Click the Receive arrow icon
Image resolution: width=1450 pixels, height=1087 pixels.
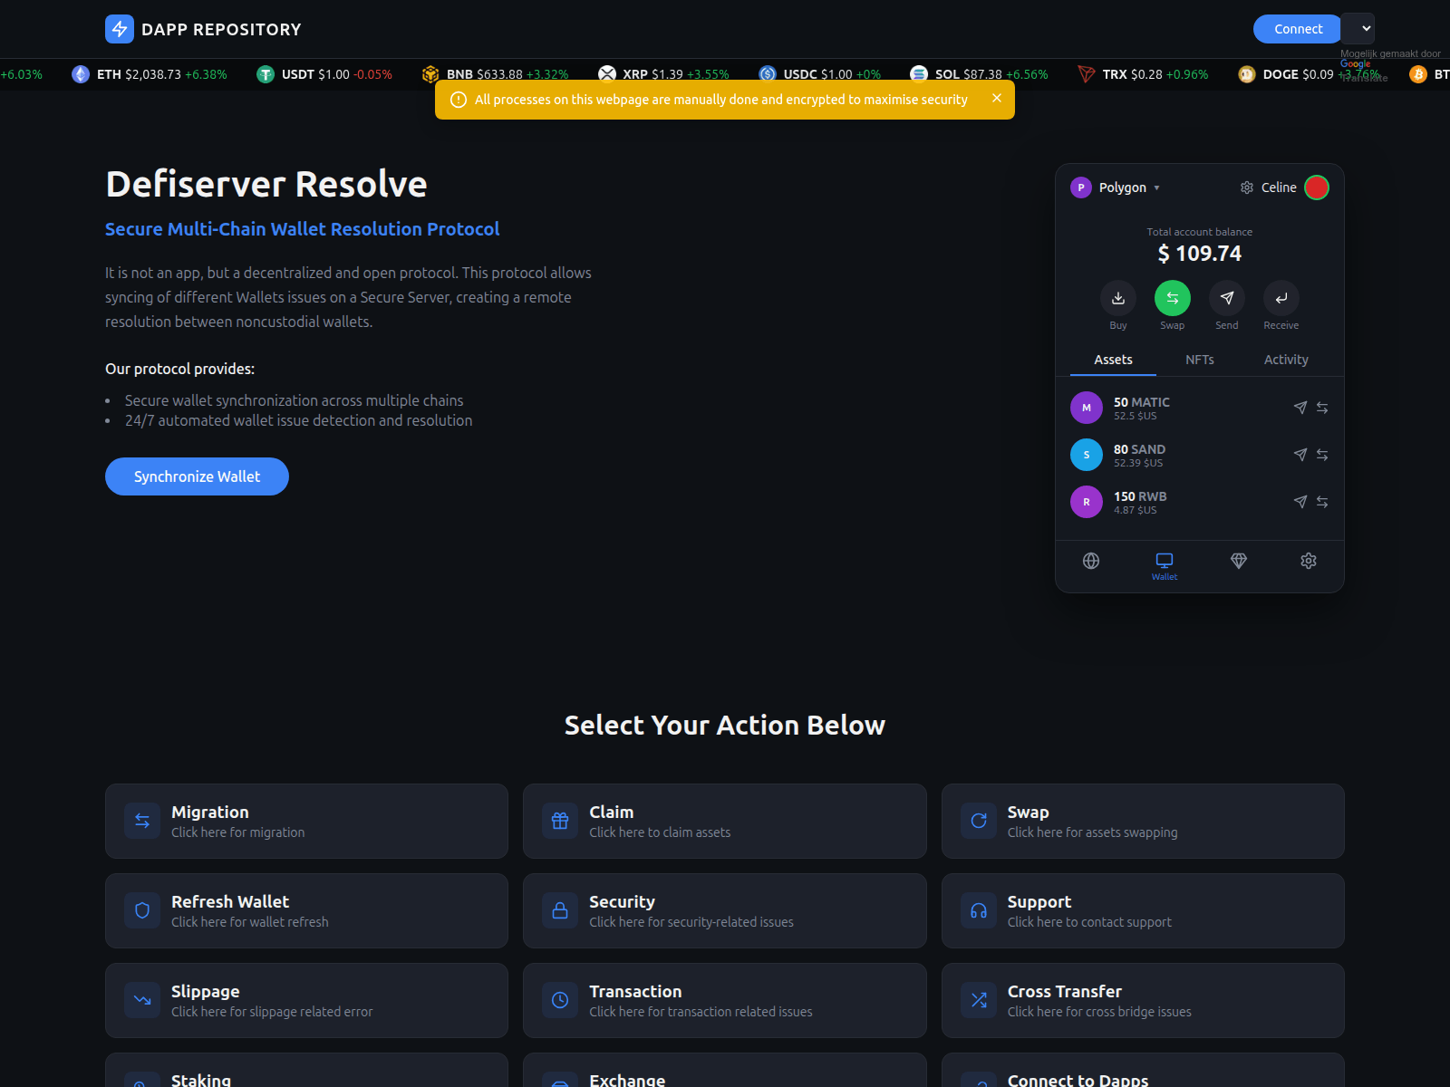(1281, 298)
